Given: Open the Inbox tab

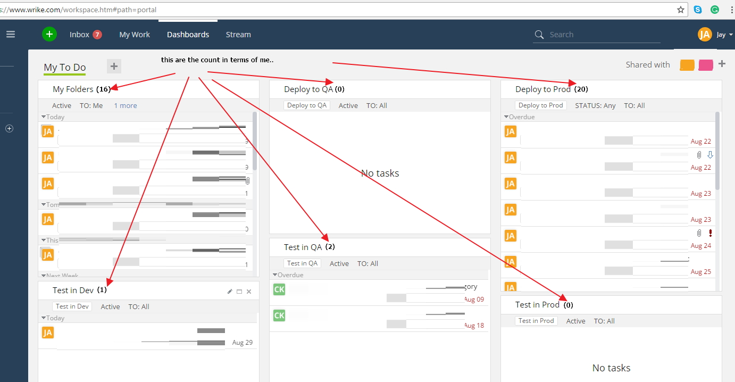Looking at the screenshot, I should tap(80, 35).
